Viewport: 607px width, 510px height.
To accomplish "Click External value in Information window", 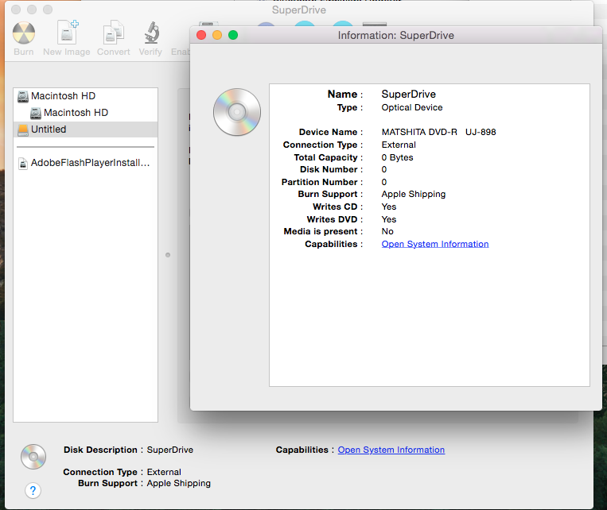I will click(399, 145).
